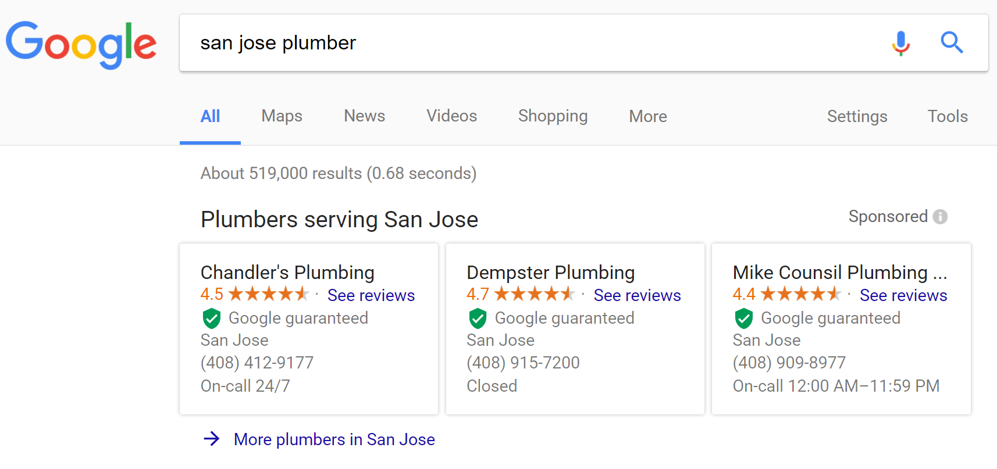Click the arrow beside More plumbers
Image resolution: width=997 pixels, height=469 pixels.
pyautogui.click(x=212, y=439)
